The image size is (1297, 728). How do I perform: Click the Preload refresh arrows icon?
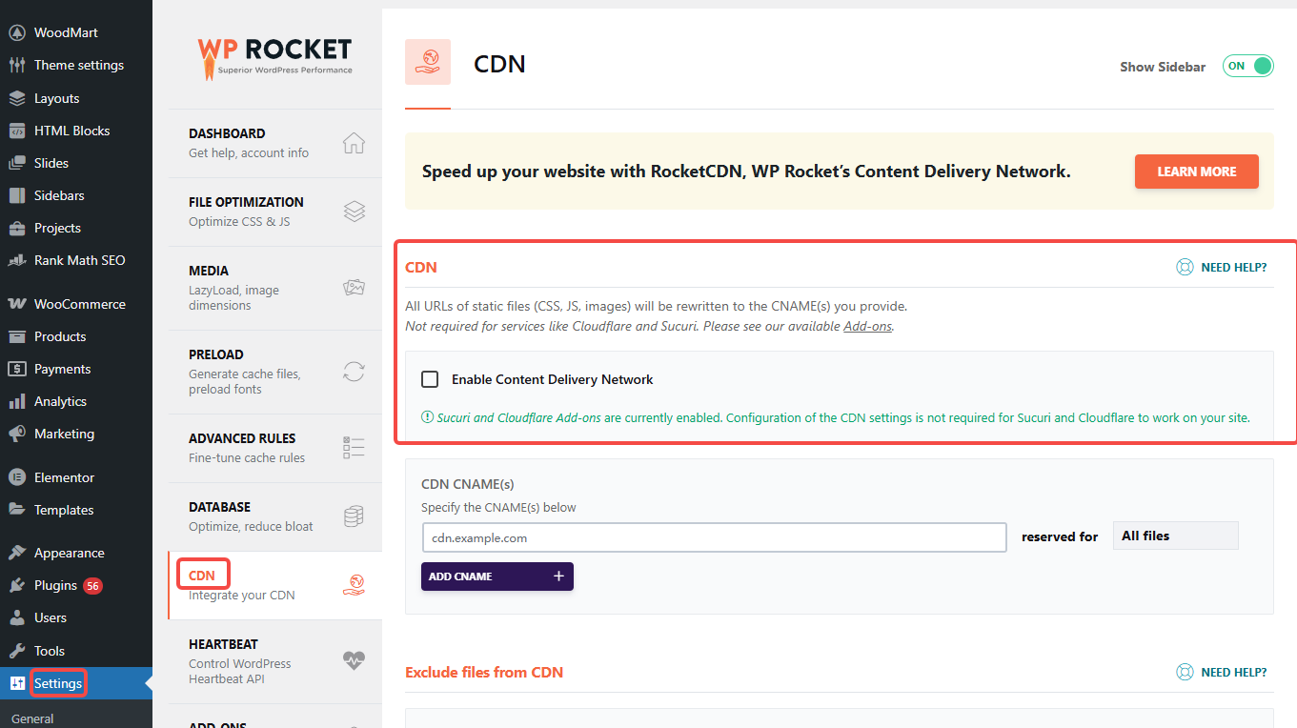(x=354, y=372)
